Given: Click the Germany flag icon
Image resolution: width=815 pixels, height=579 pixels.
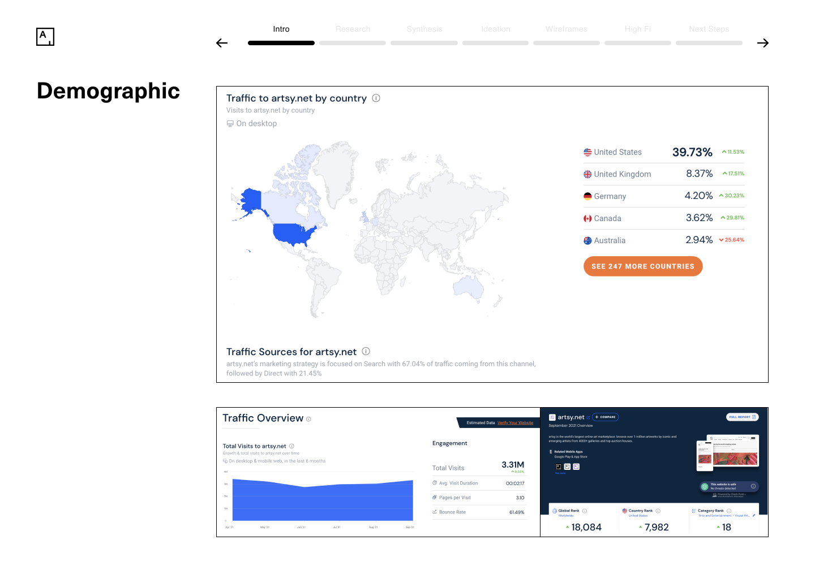Looking at the screenshot, I should point(587,196).
